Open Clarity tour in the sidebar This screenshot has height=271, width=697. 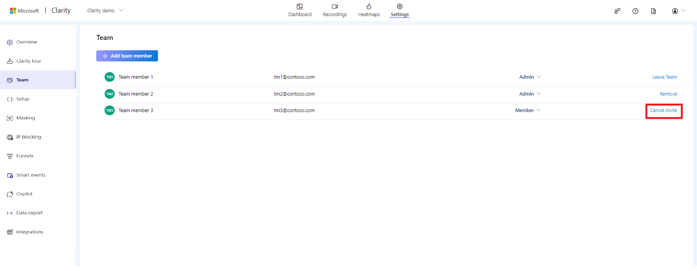pyautogui.click(x=38, y=61)
